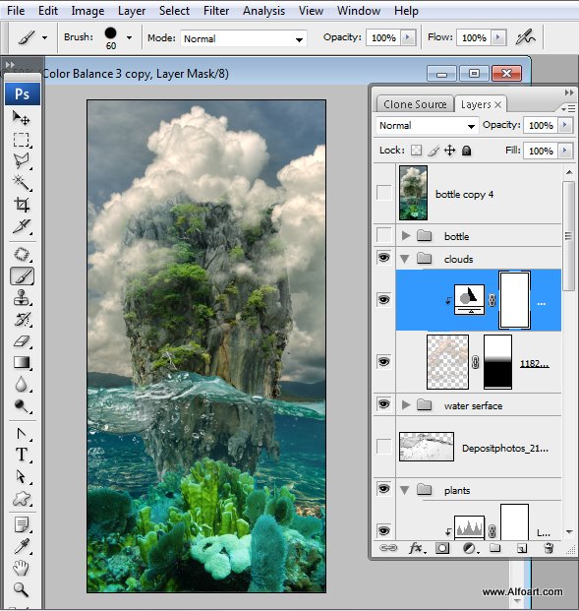Expand the water serface group
This screenshot has width=579, height=611.
point(406,404)
